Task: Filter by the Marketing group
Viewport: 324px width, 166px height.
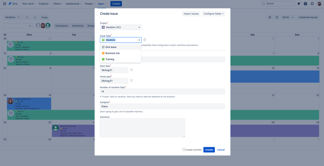Action: 78,26
